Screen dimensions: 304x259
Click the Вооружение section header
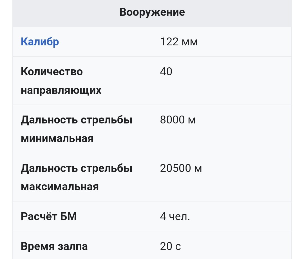point(152,12)
